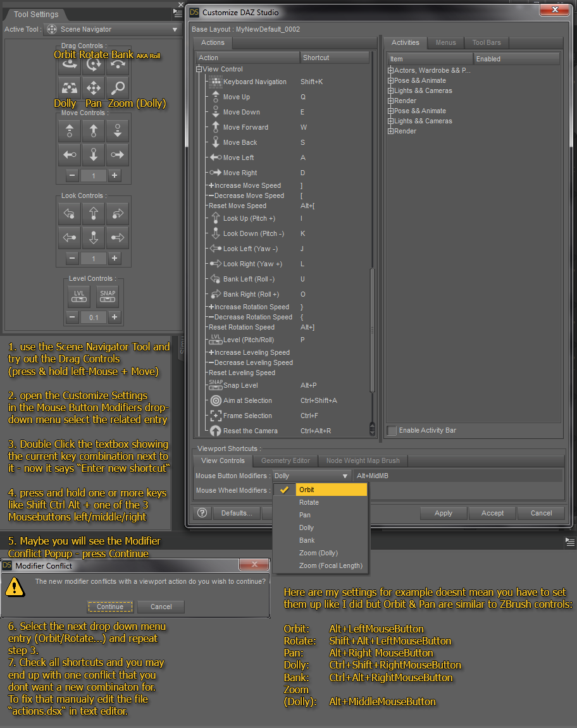
Task: Open the Mouse Button Modifiers dropdown
Action: (x=311, y=476)
